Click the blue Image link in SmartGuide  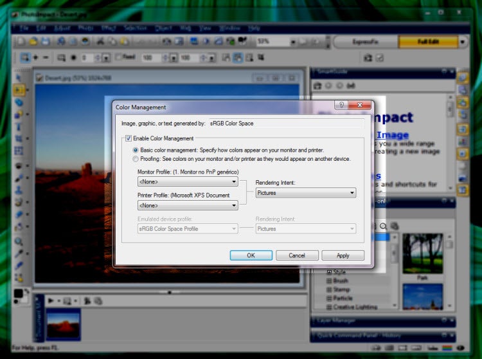pos(393,135)
